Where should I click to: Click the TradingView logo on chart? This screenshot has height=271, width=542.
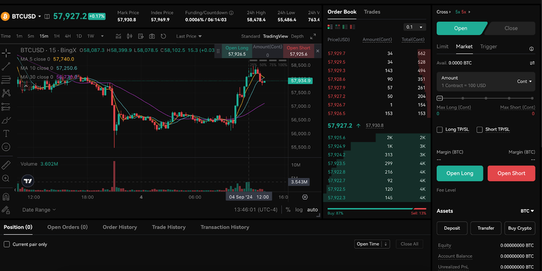28,181
